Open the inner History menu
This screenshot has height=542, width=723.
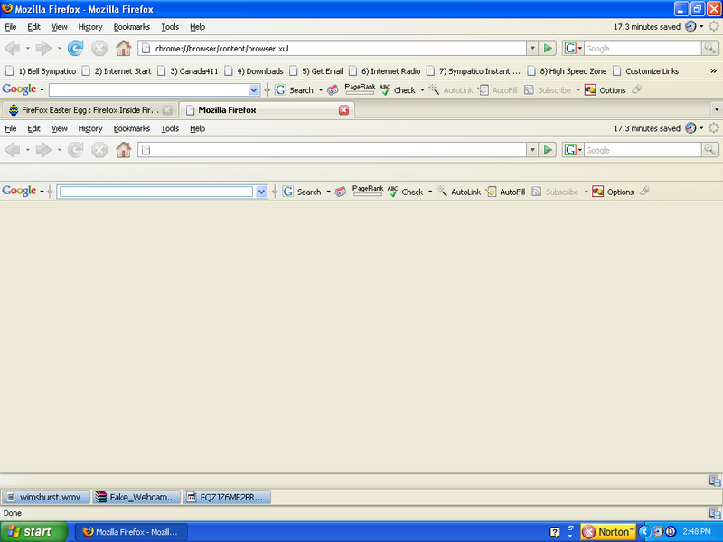pyautogui.click(x=90, y=128)
